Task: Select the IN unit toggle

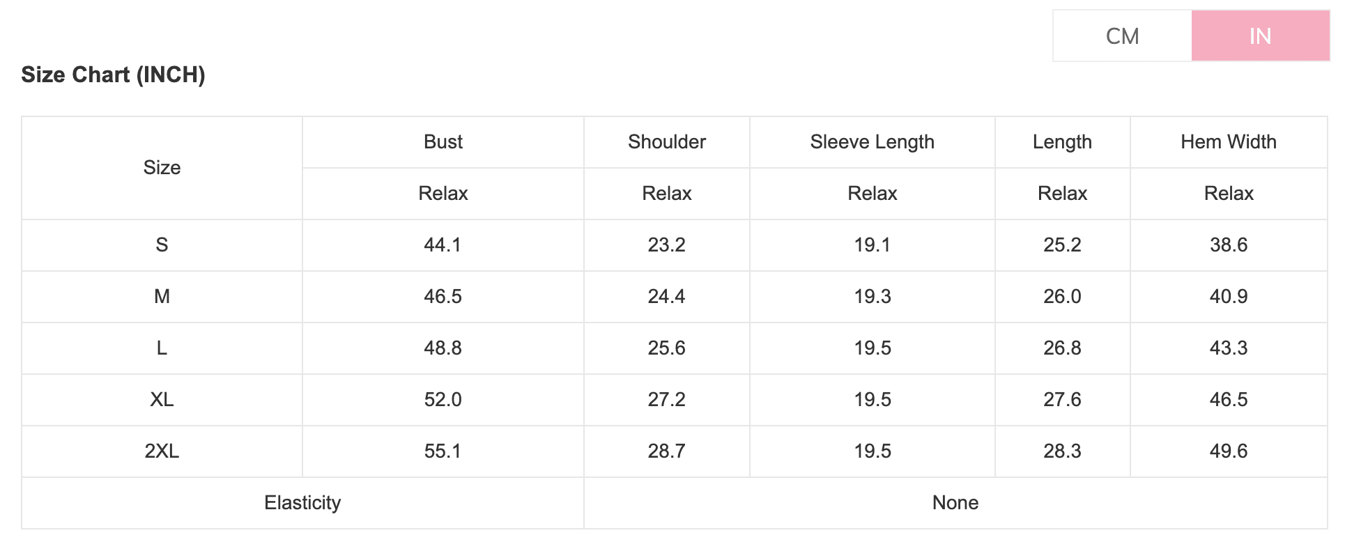Action: pyautogui.click(x=1260, y=36)
